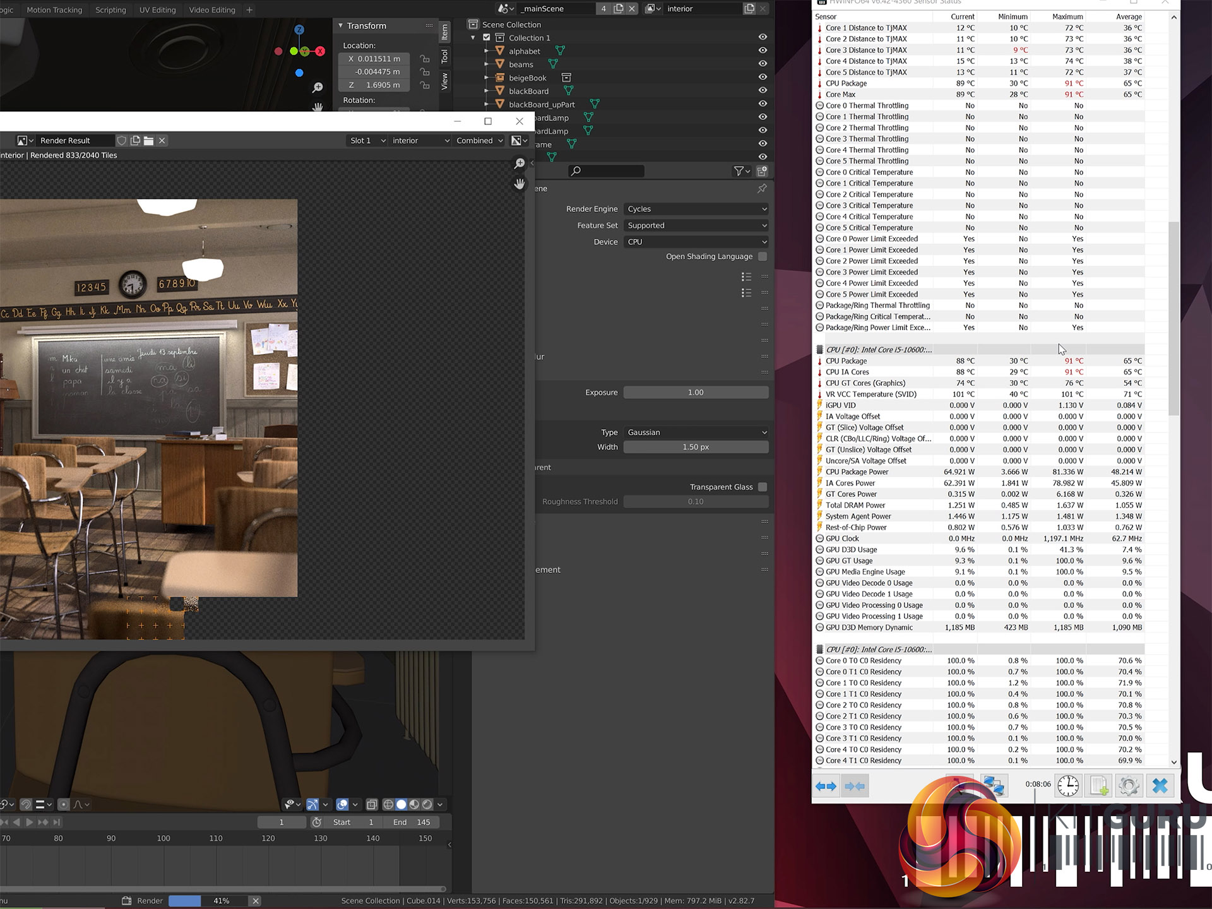Cancel the render with X button
This screenshot has width=1212, height=909.
click(x=256, y=901)
